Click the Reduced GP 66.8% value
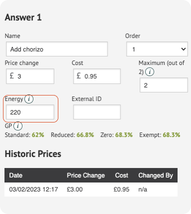This screenshot has width=191, height=214. pyautogui.click(x=85, y=135)
